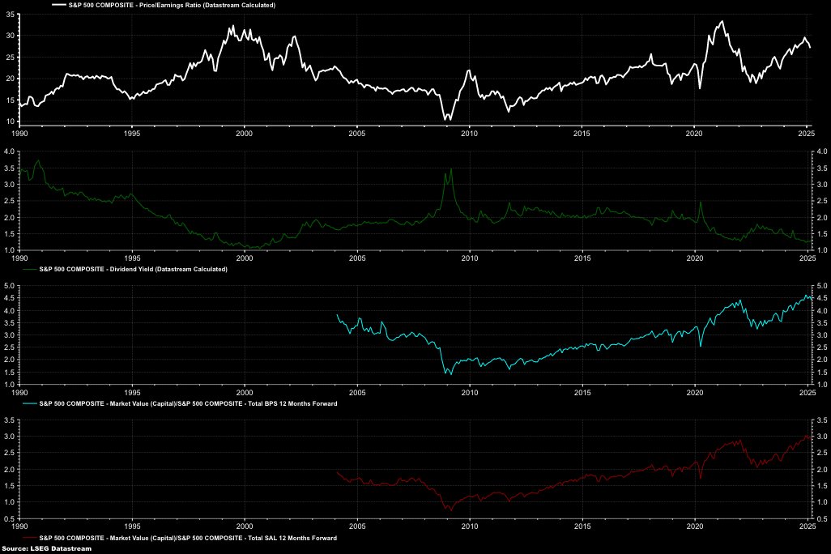Click the 2020 label under the P/E chart

[694, 134]
